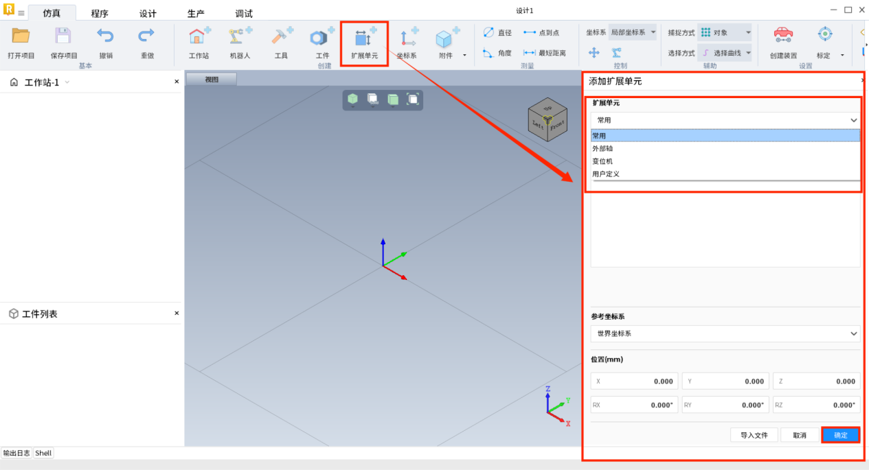Click the 撤销 (Undo) arrow icon
This screenshot has width=869, height=470.
pyautogui.click(x=105, y=36)
